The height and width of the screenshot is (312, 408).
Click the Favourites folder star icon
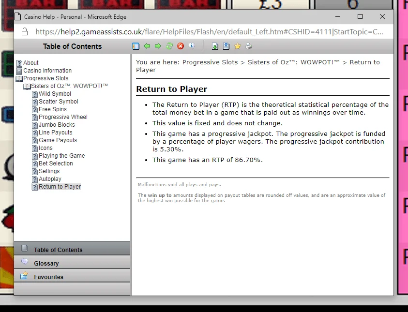[24, 275]
